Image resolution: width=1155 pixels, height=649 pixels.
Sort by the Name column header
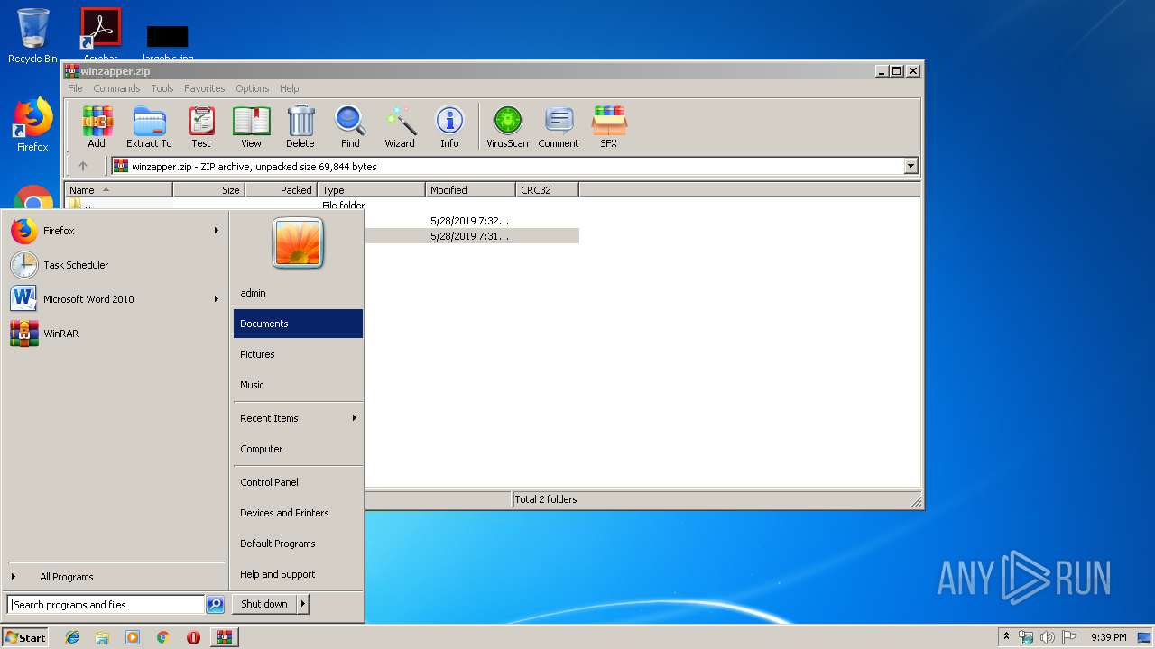(x=118, y=190)
